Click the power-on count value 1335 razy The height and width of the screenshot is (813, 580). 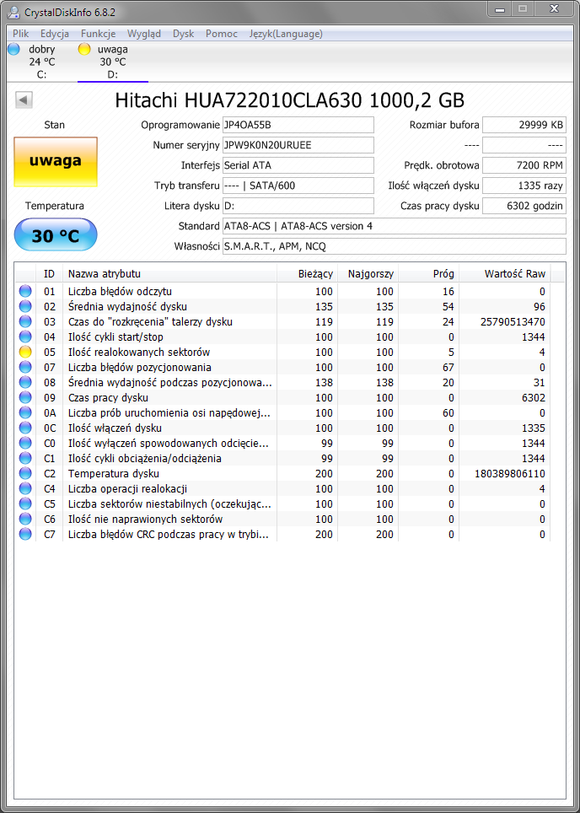(x=524, y=186)
